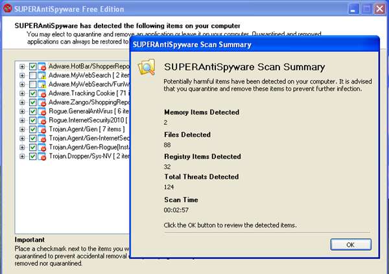Screen dimensions: 389x274
Task: Expand the Adware.Tracking Cookie node
Action: click(22, 93)
